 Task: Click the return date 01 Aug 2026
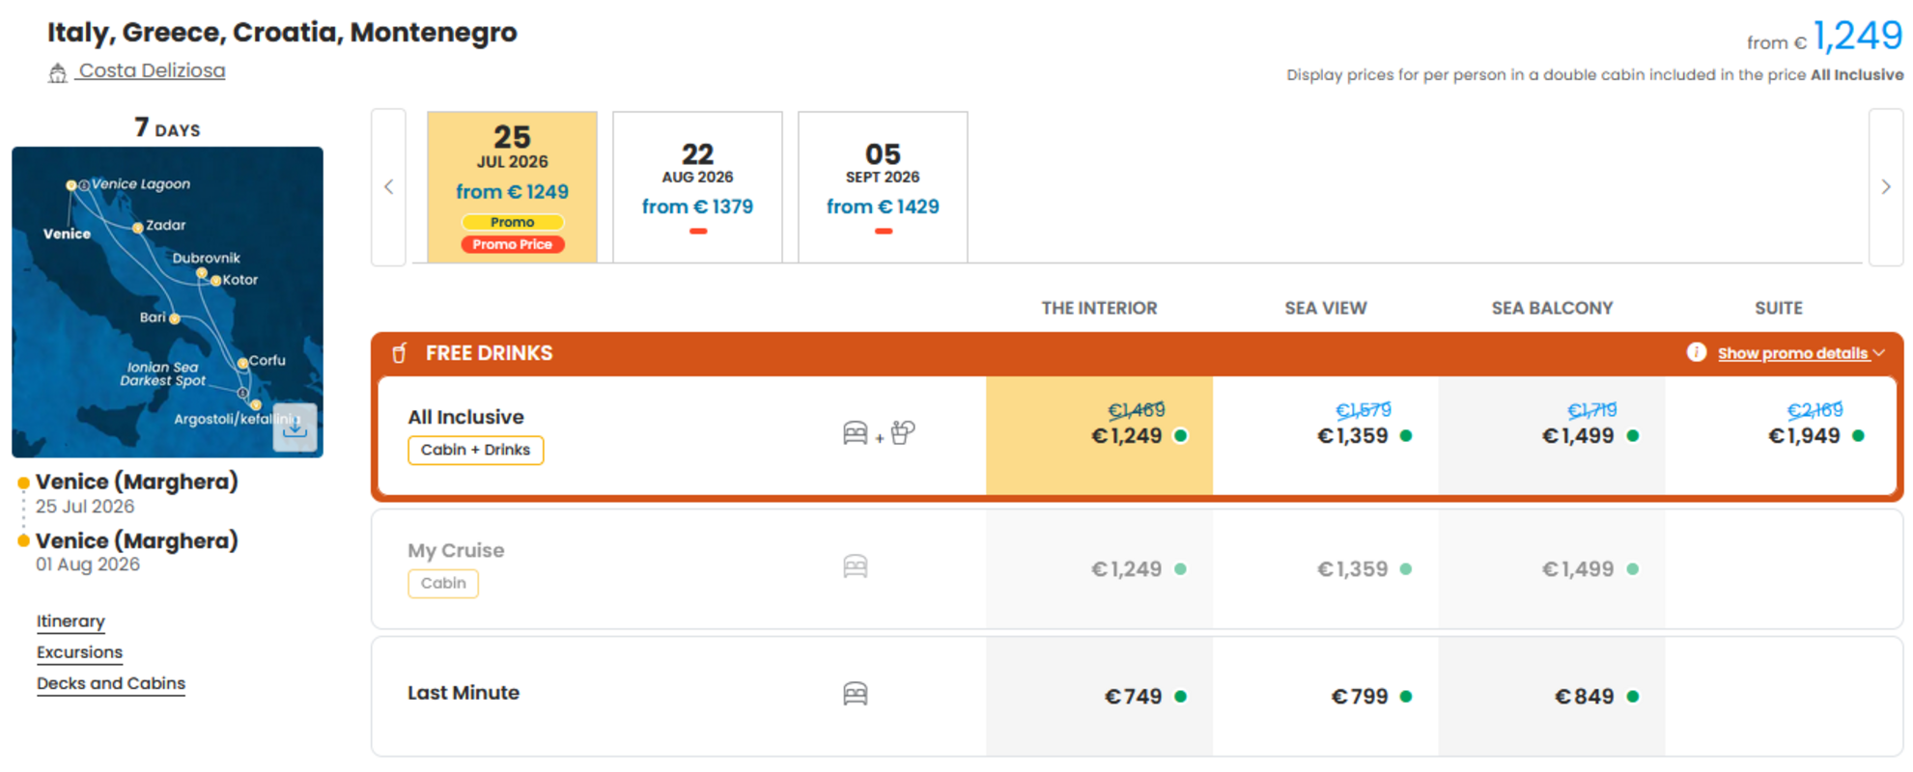[x=88, y=565]
